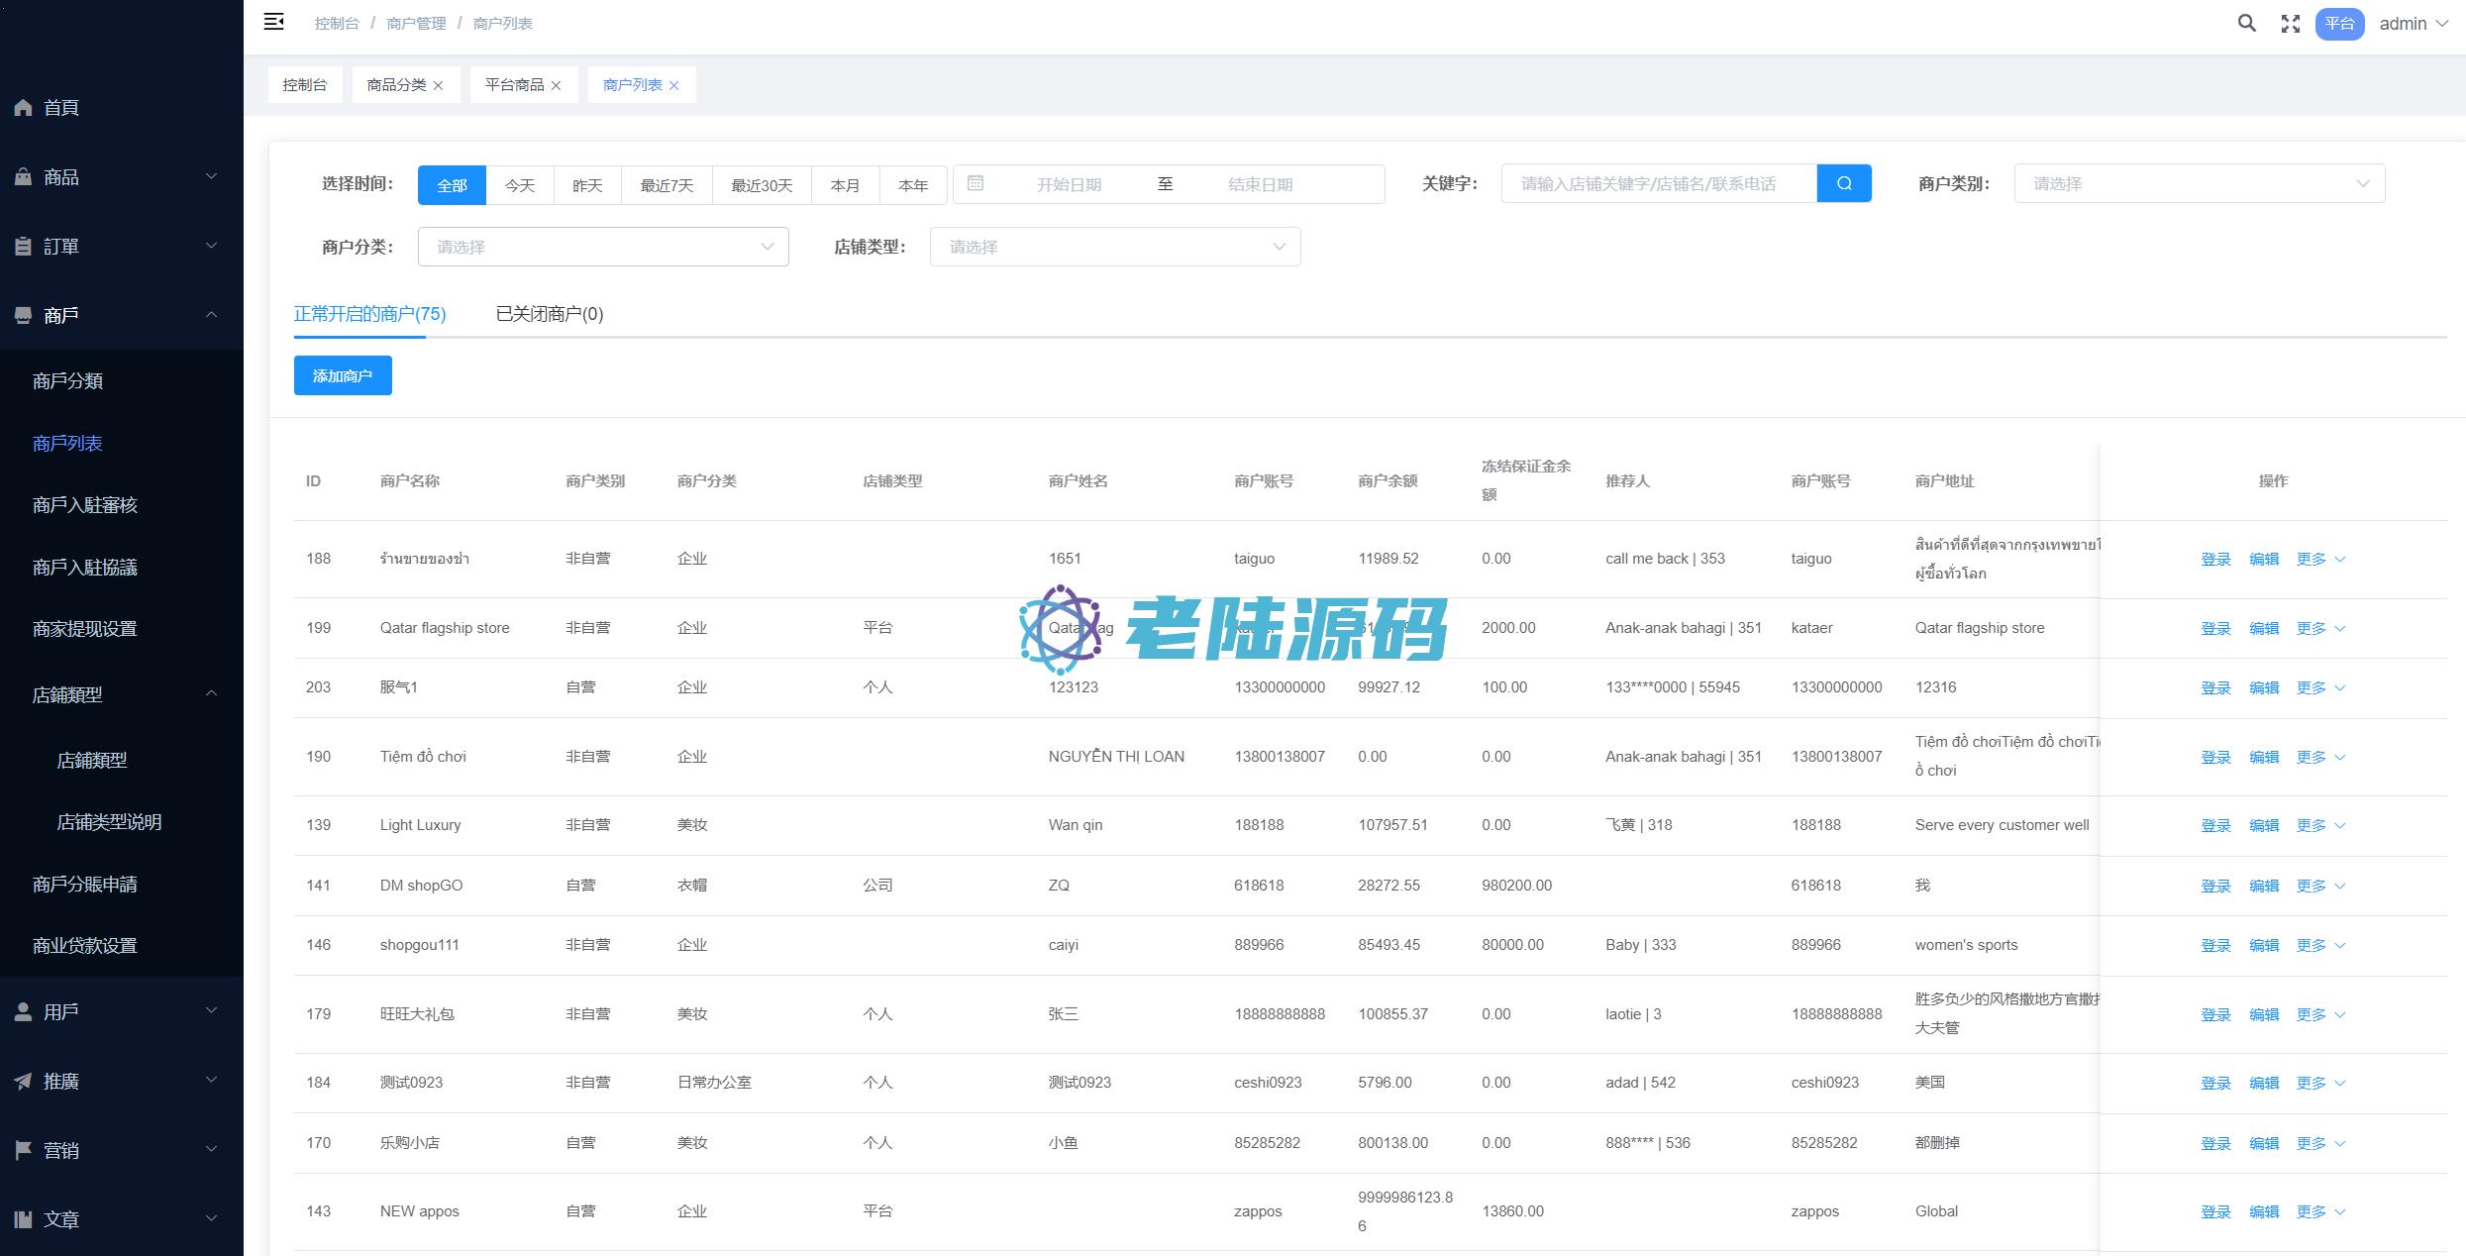The height and width of the screenshot is (1256, 2466).
Task: Click the 添加商户 button
Action: 343,375
